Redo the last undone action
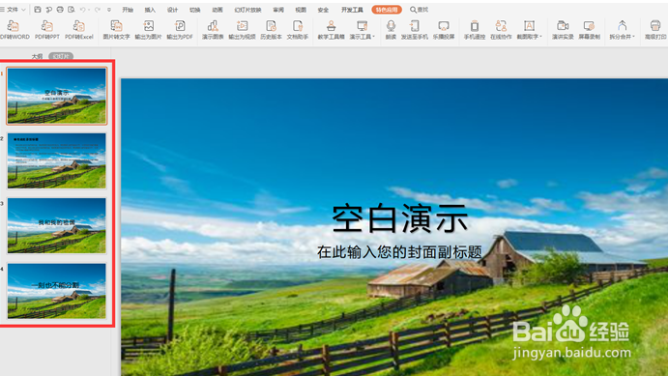Viewport: 668px width, 376px height. click(98, 10)
